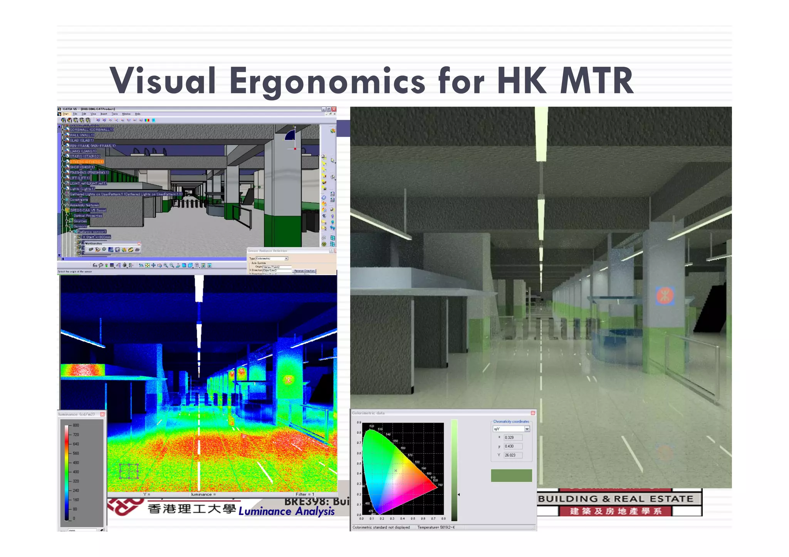Select the arrow cursor tool in right toolbar
The image size is (789, 557).
(332, 161)
